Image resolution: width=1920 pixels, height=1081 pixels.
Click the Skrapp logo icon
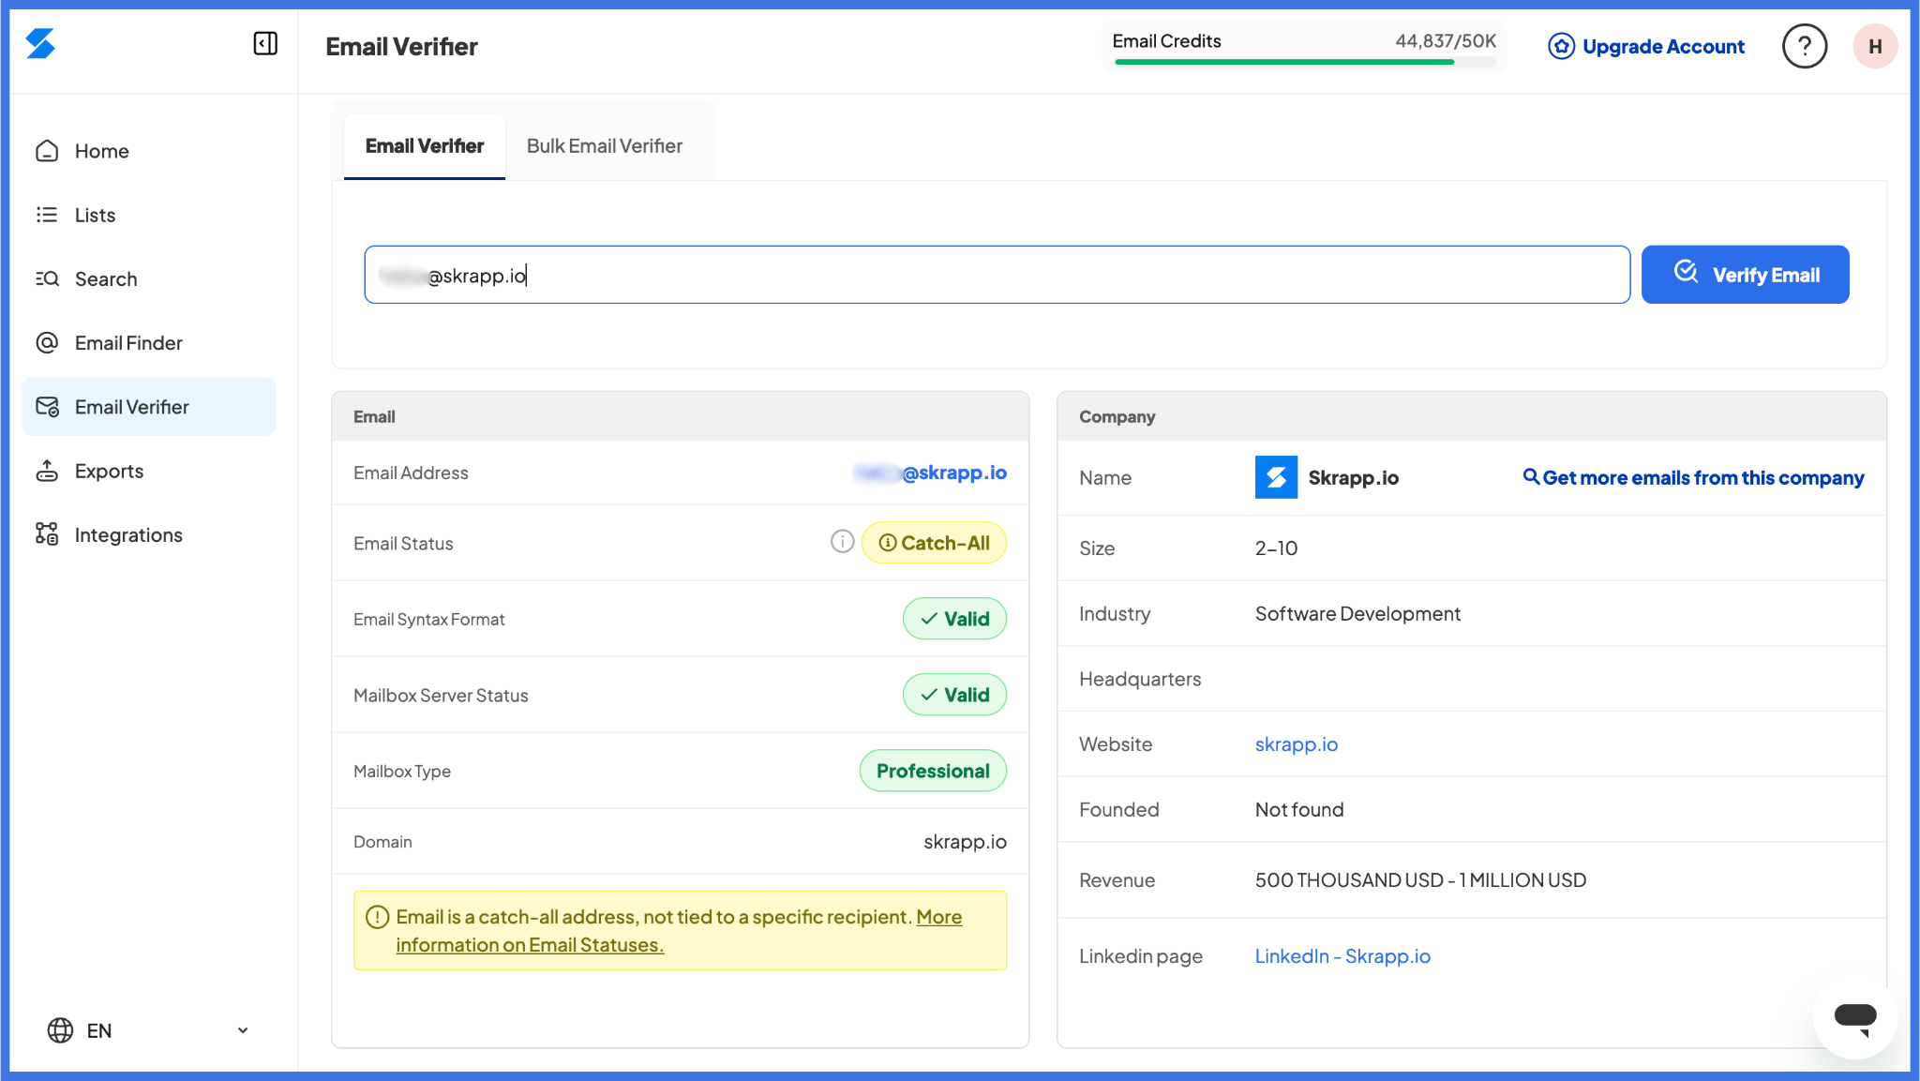pos(40,43)
